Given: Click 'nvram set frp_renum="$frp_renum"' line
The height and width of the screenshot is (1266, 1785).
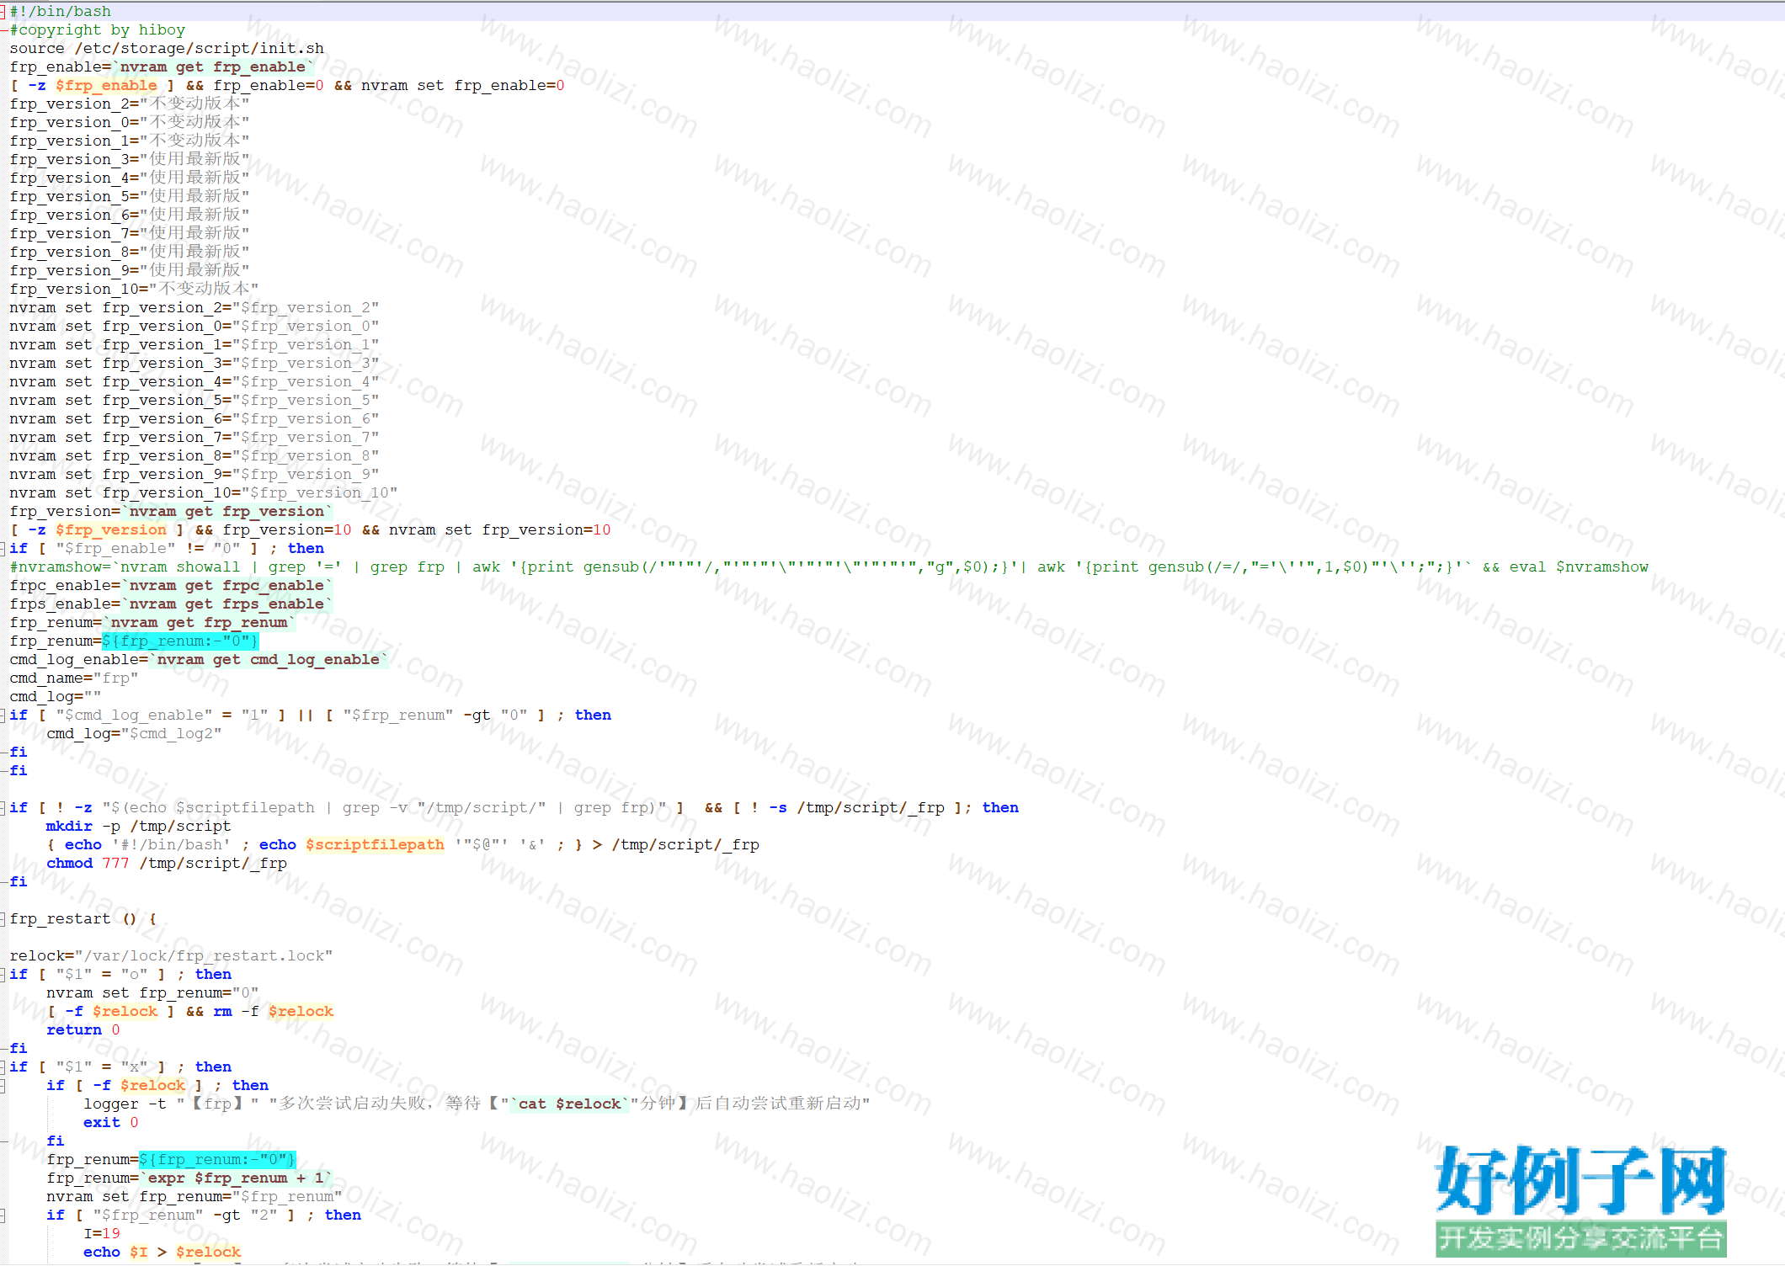Looking at the screenshot, I should pos(194,1196).
